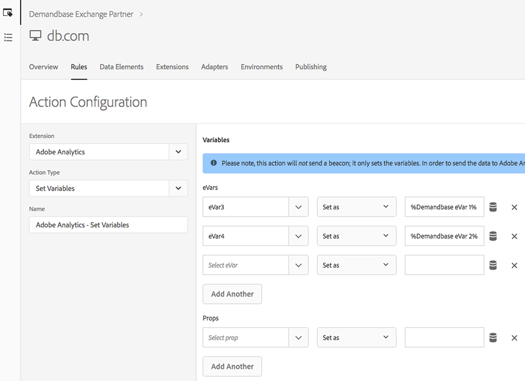Click the %Demandbase eVar 1% value field

(x=444, y=207)
